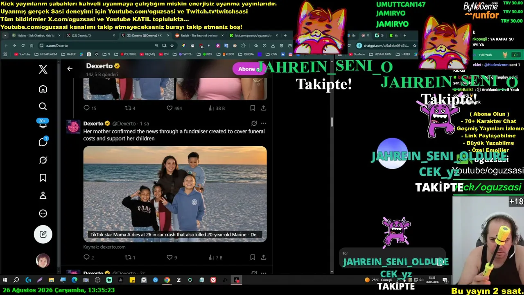This screenshot has width=524, height=295.
Task: Open Windows taskbar search
Action: (x=16, y=280)
